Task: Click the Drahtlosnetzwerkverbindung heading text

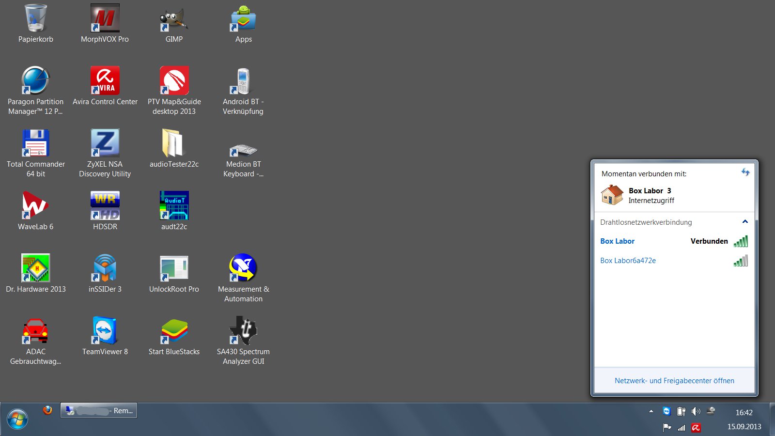Action: coord(646,222)
